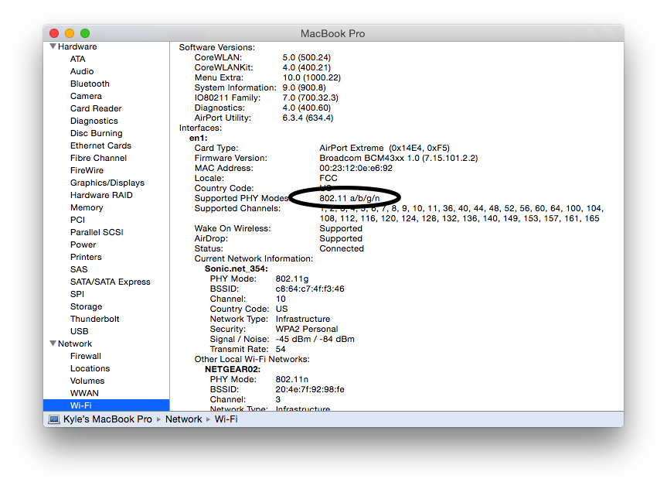Select USB in the sidebar
This screenshot has height=489, width=667.
click(x=79, y=330)
